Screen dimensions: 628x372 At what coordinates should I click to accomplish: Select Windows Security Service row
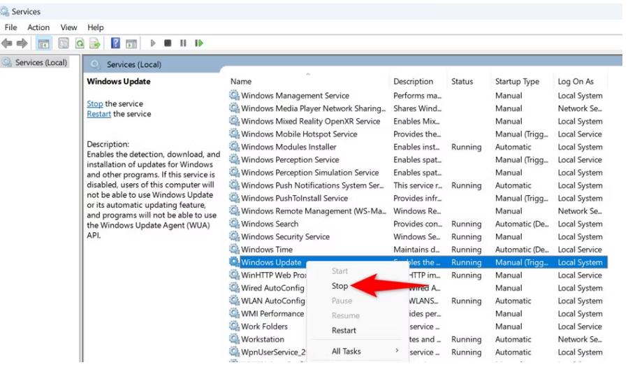tap(285, 236)
